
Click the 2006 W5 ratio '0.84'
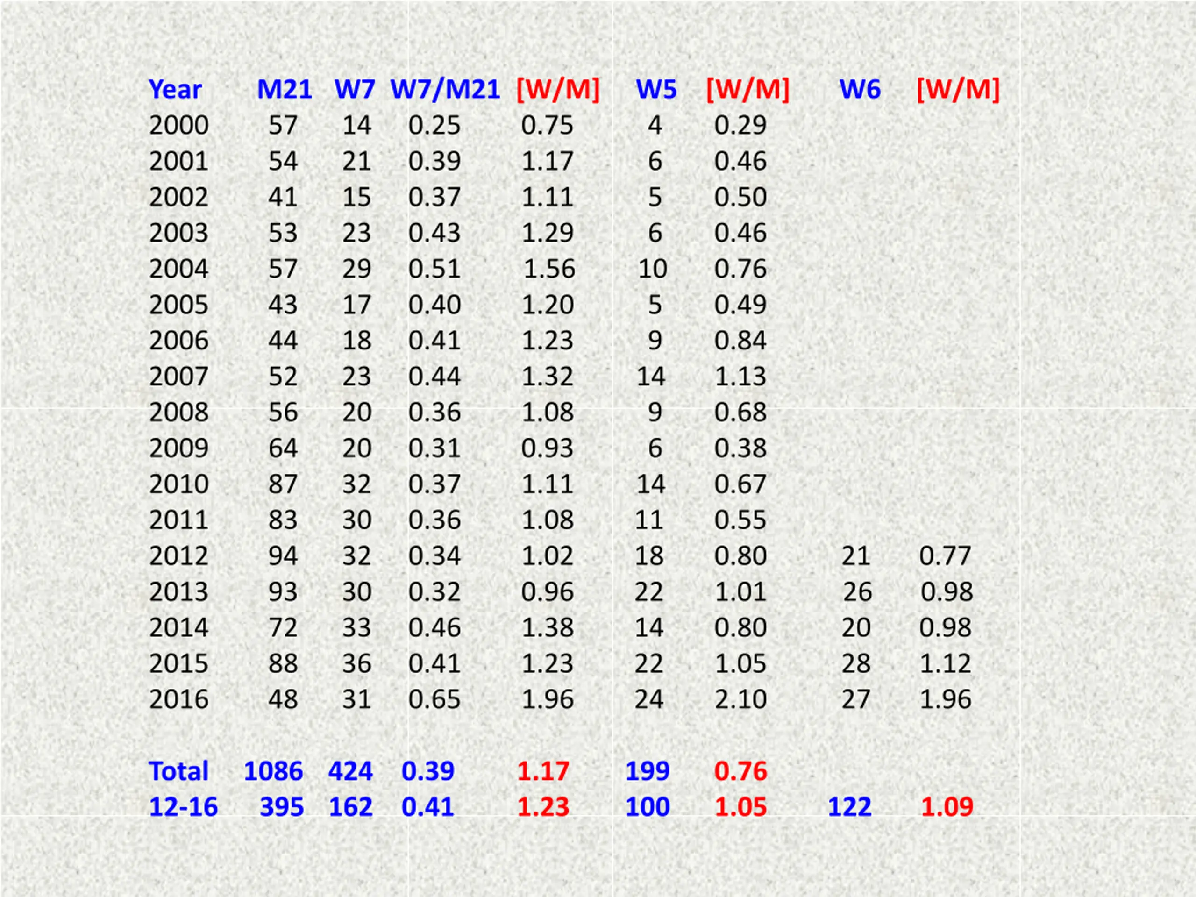click(741, 341)
